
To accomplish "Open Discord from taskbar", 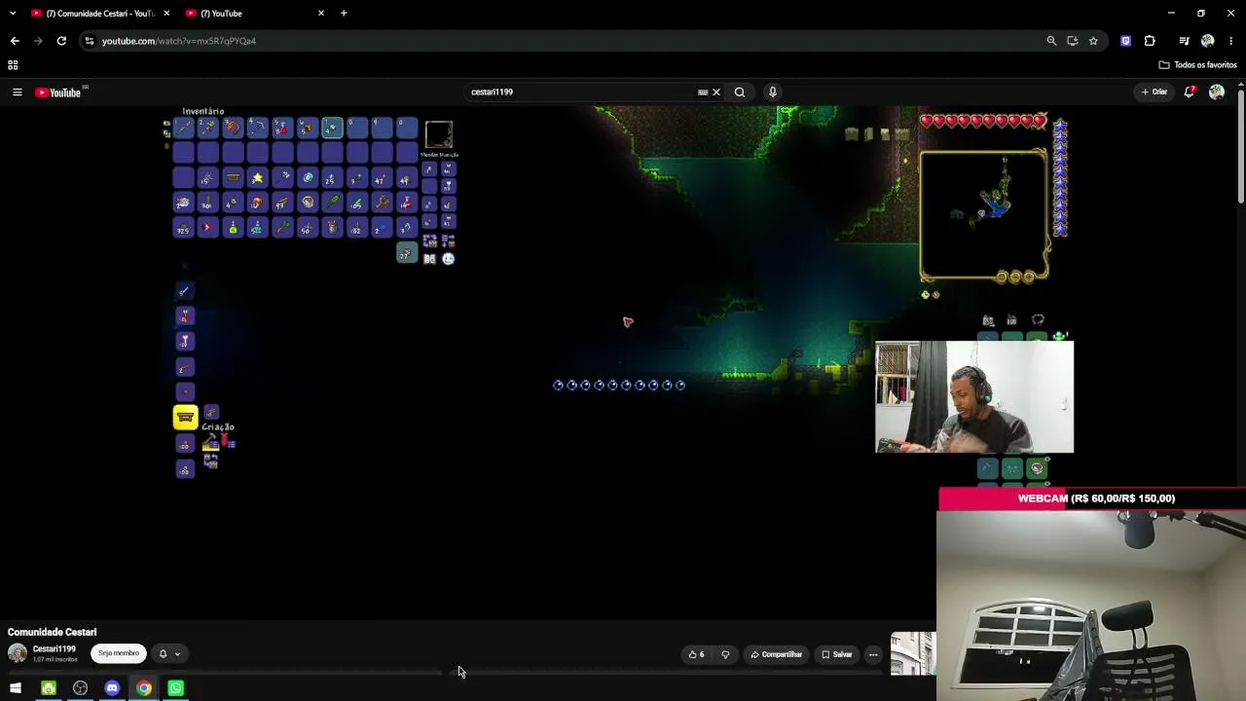I will pyautogui.click(x=112, y=688).
